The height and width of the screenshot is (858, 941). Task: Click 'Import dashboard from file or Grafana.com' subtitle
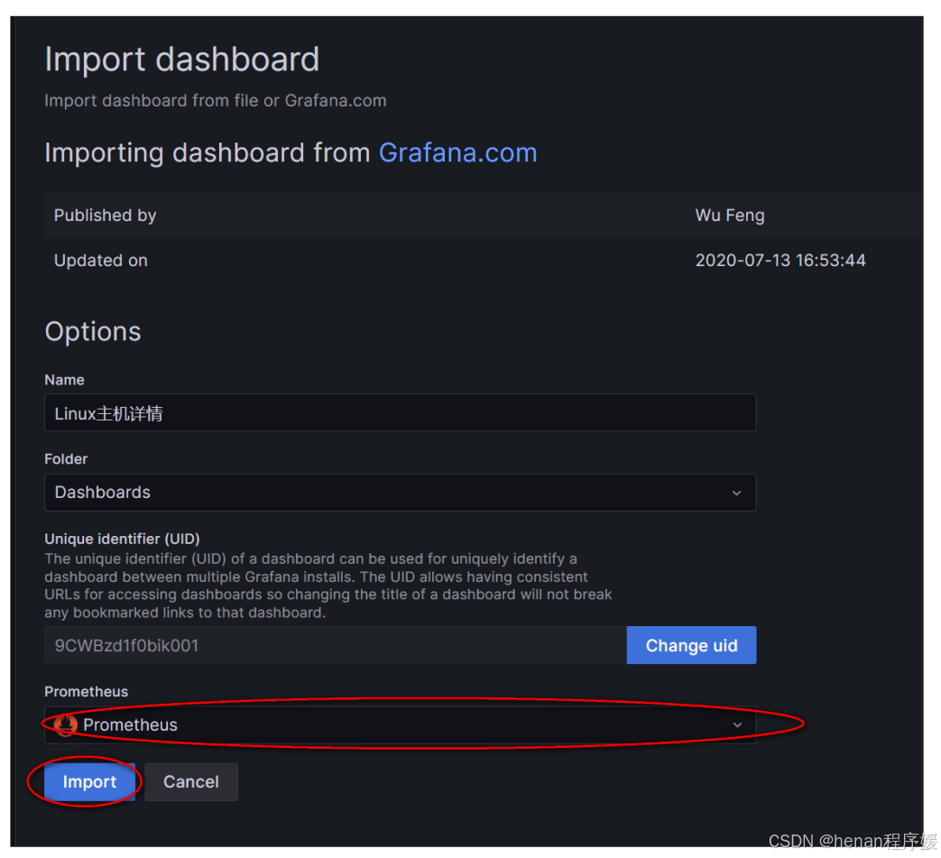[x=216, y=100]
